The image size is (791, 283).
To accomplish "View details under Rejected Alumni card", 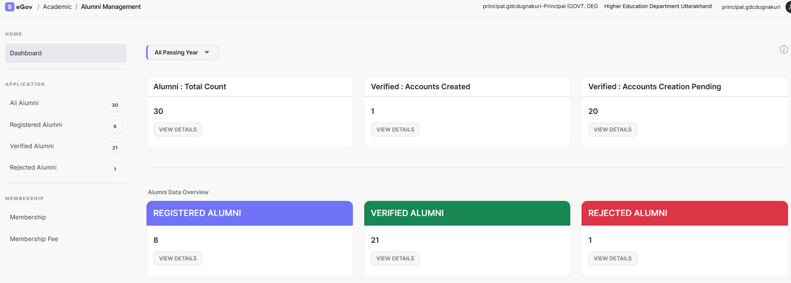I will tap(613, 258).
